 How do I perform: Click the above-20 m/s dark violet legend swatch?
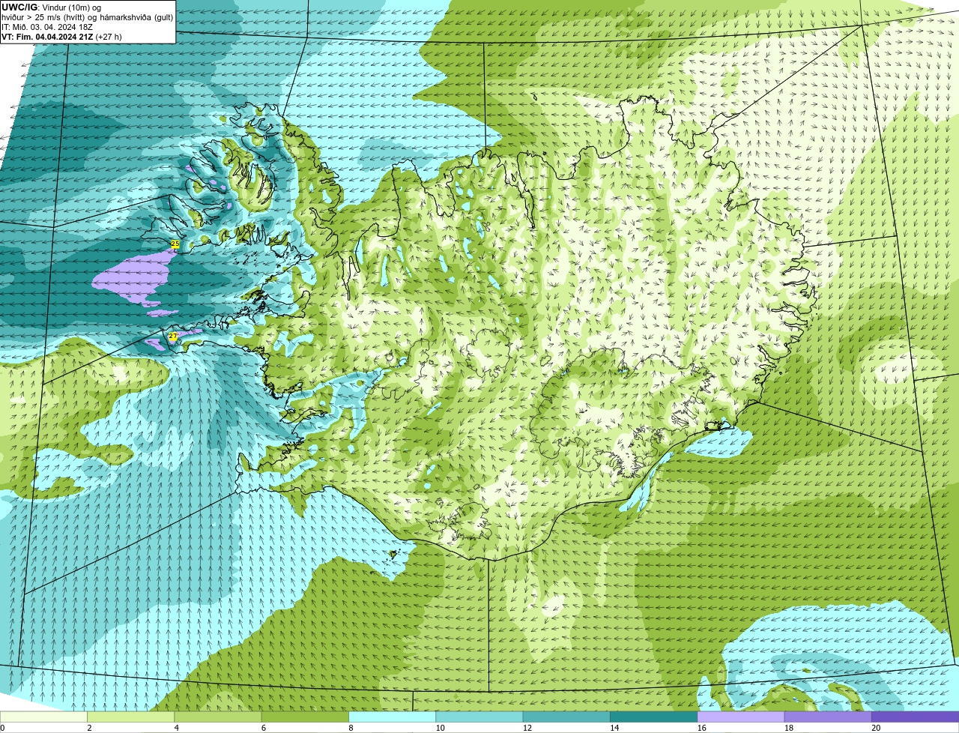coord(916,717)
